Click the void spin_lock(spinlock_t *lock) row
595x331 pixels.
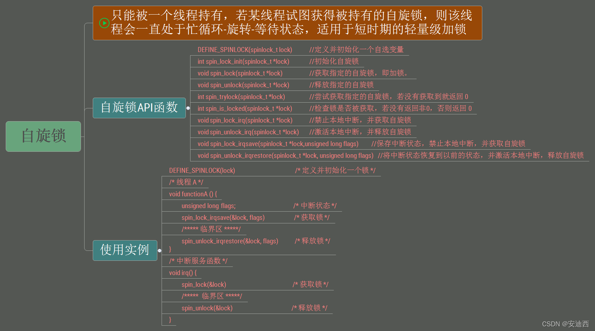point(303,73)
